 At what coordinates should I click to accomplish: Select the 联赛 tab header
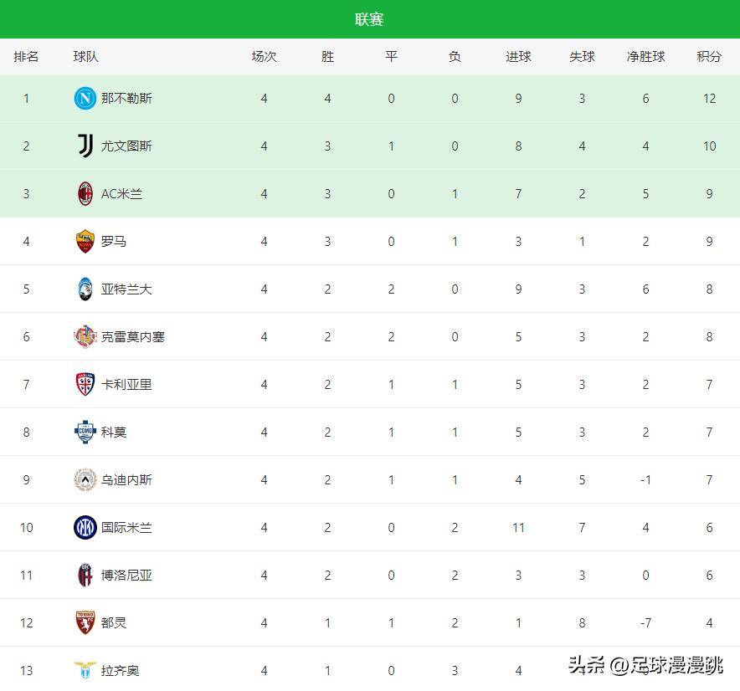pyautogui.click(x=369, y=19)
